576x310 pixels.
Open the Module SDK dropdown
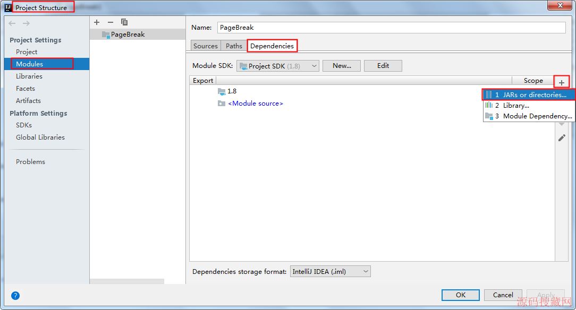pos(278,66)
